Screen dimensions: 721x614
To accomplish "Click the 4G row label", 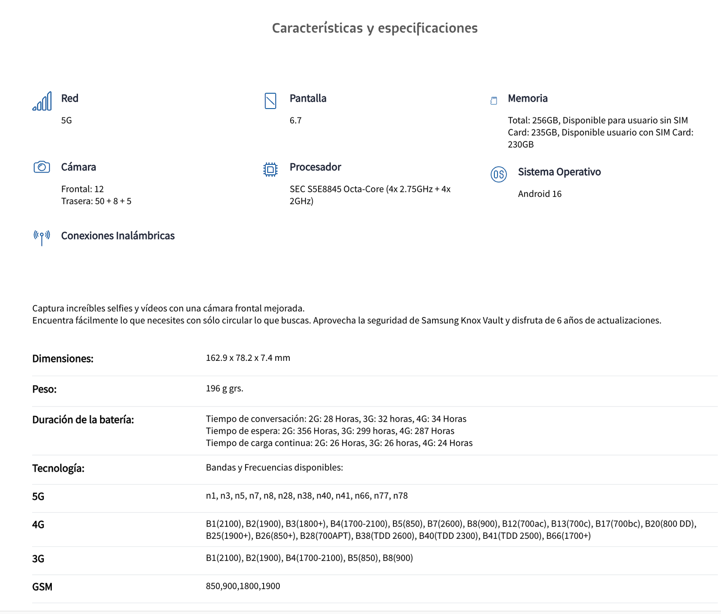I will [x=38, y=525].
